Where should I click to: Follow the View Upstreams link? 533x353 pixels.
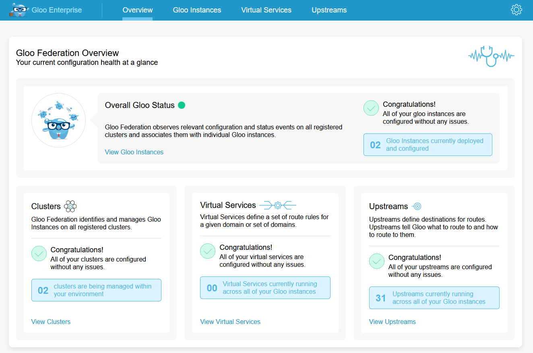[393, 322]
